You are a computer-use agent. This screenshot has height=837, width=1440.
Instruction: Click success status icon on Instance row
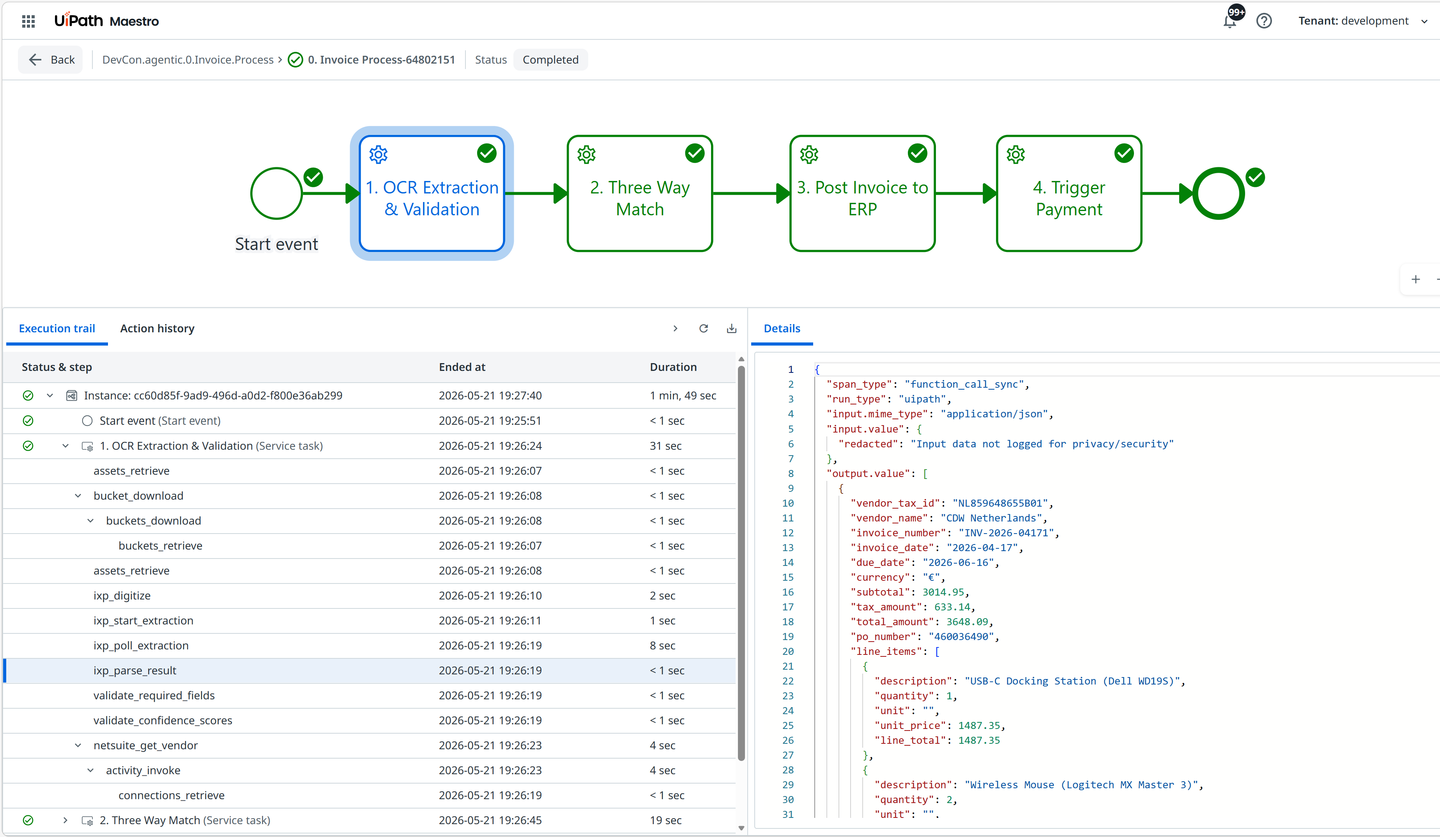tap(28, 395)
